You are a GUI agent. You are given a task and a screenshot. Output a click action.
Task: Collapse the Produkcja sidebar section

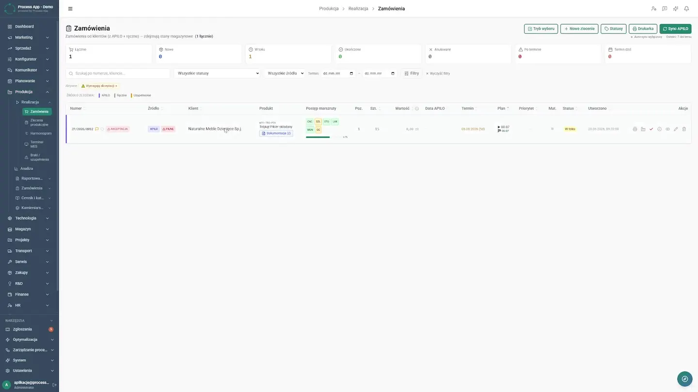[29, 92]
